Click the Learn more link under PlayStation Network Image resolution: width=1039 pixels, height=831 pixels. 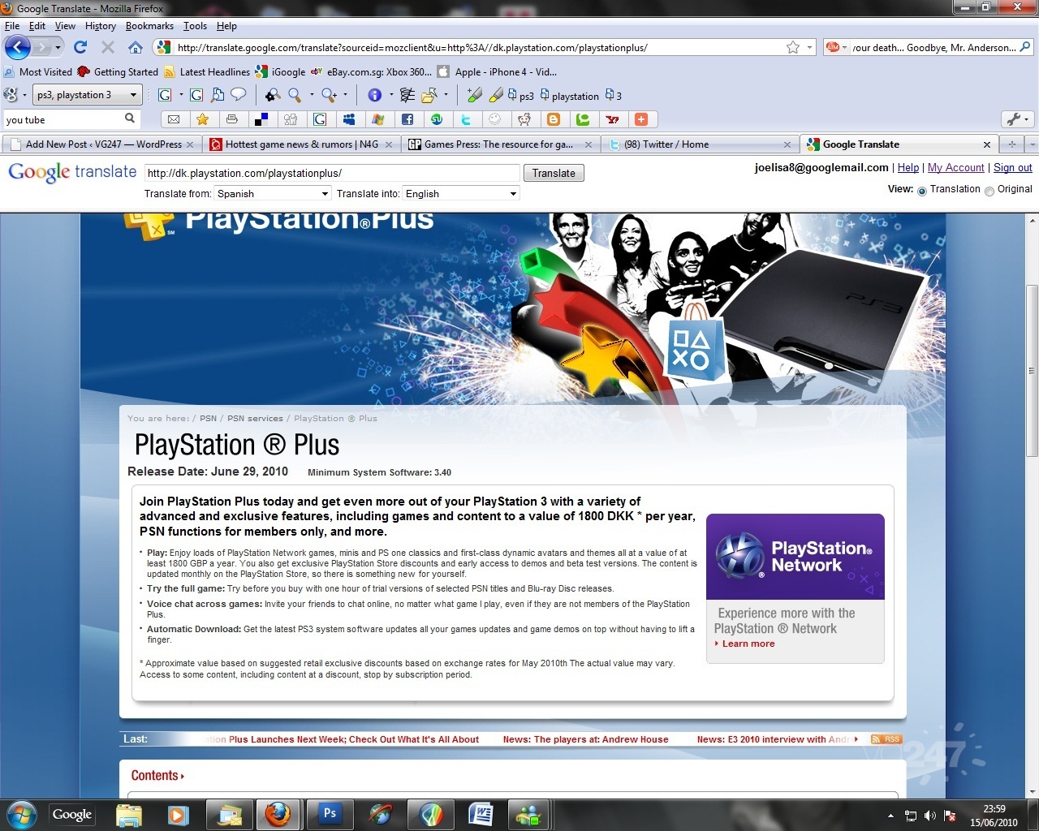click(748, 644)
